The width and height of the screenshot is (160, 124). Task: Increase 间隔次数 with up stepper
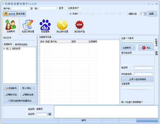pyautogui.click(x=145, y=13)
